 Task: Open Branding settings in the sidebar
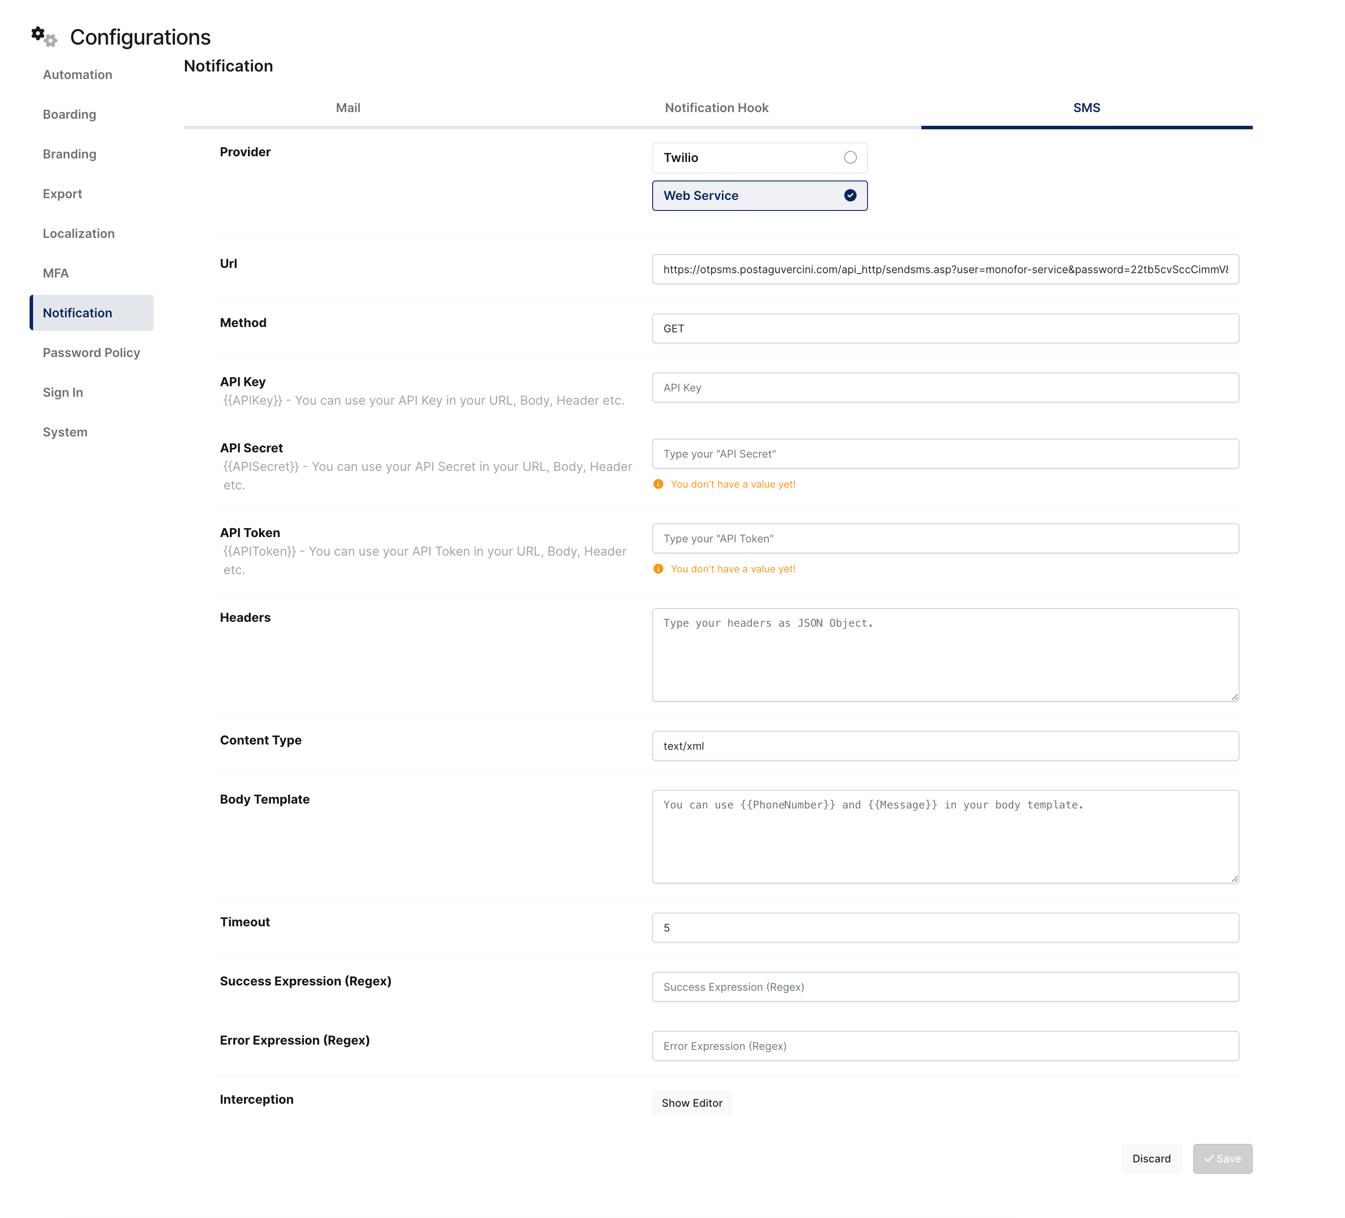(69, 154)
